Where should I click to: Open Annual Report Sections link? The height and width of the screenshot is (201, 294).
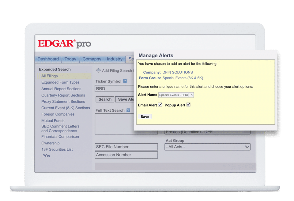pyautogui.click(x=61, y=89)
